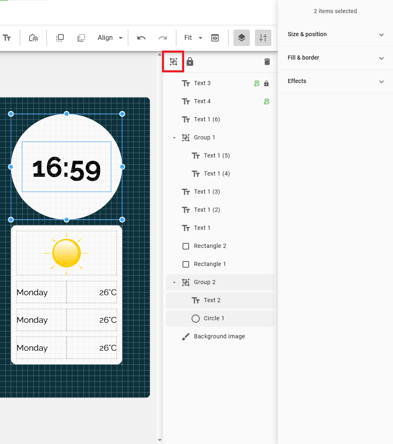Click the preview eye icon
393x444 pixels.
click(x=215, y=38)
